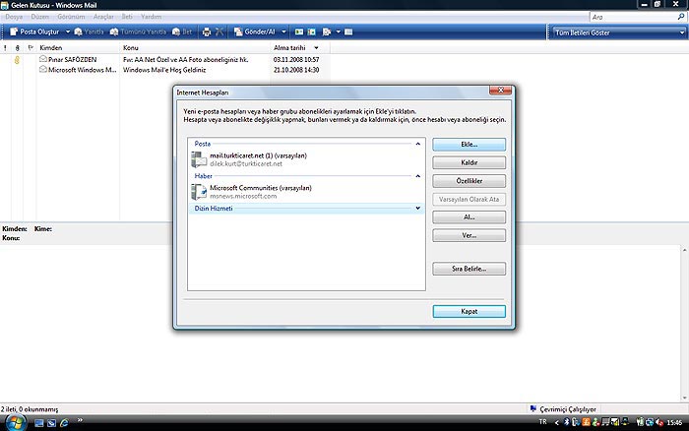Click the delete X icon in the toolbar
Viewport: 689px width, 431px height.
tap(219, 31)
